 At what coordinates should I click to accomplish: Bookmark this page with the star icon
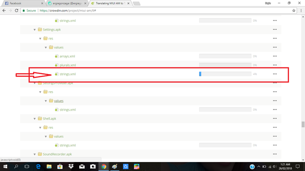pyautogui.click(x=294, y=10)
